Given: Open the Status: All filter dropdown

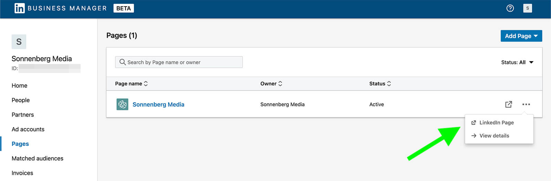Looking at the screenshot, I should (517, 62).
